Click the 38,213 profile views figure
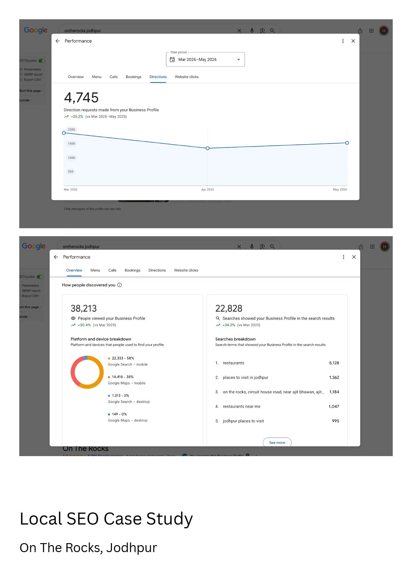412x583 pixels. [x=84, y=309]
